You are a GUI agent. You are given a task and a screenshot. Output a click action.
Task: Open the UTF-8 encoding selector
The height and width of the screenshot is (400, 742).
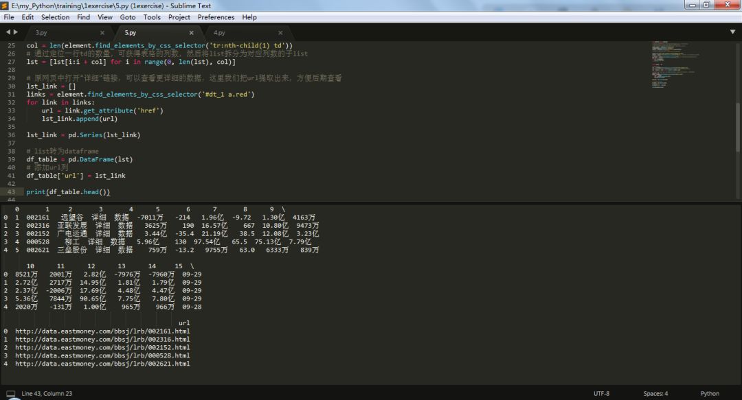[x=601, y=394]
